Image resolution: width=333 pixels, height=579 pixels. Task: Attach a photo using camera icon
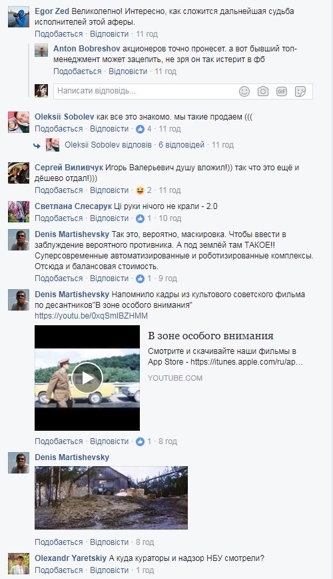262,91
